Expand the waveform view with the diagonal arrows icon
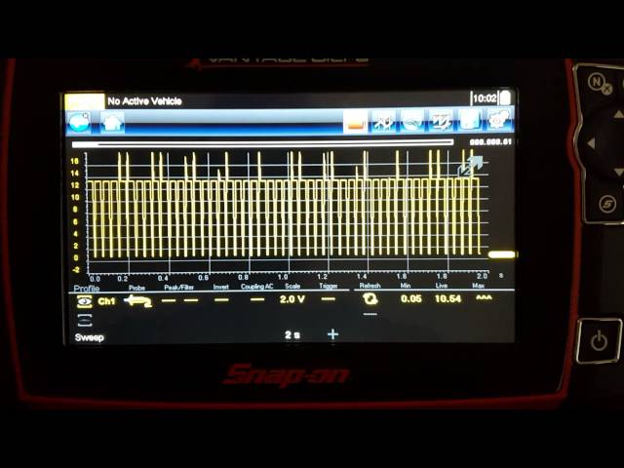The width and height of the screenshot is (624, 468). click(470, 166)
